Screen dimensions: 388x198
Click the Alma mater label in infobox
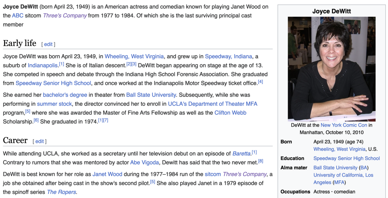pyautogui.click(x=294, y=168)
